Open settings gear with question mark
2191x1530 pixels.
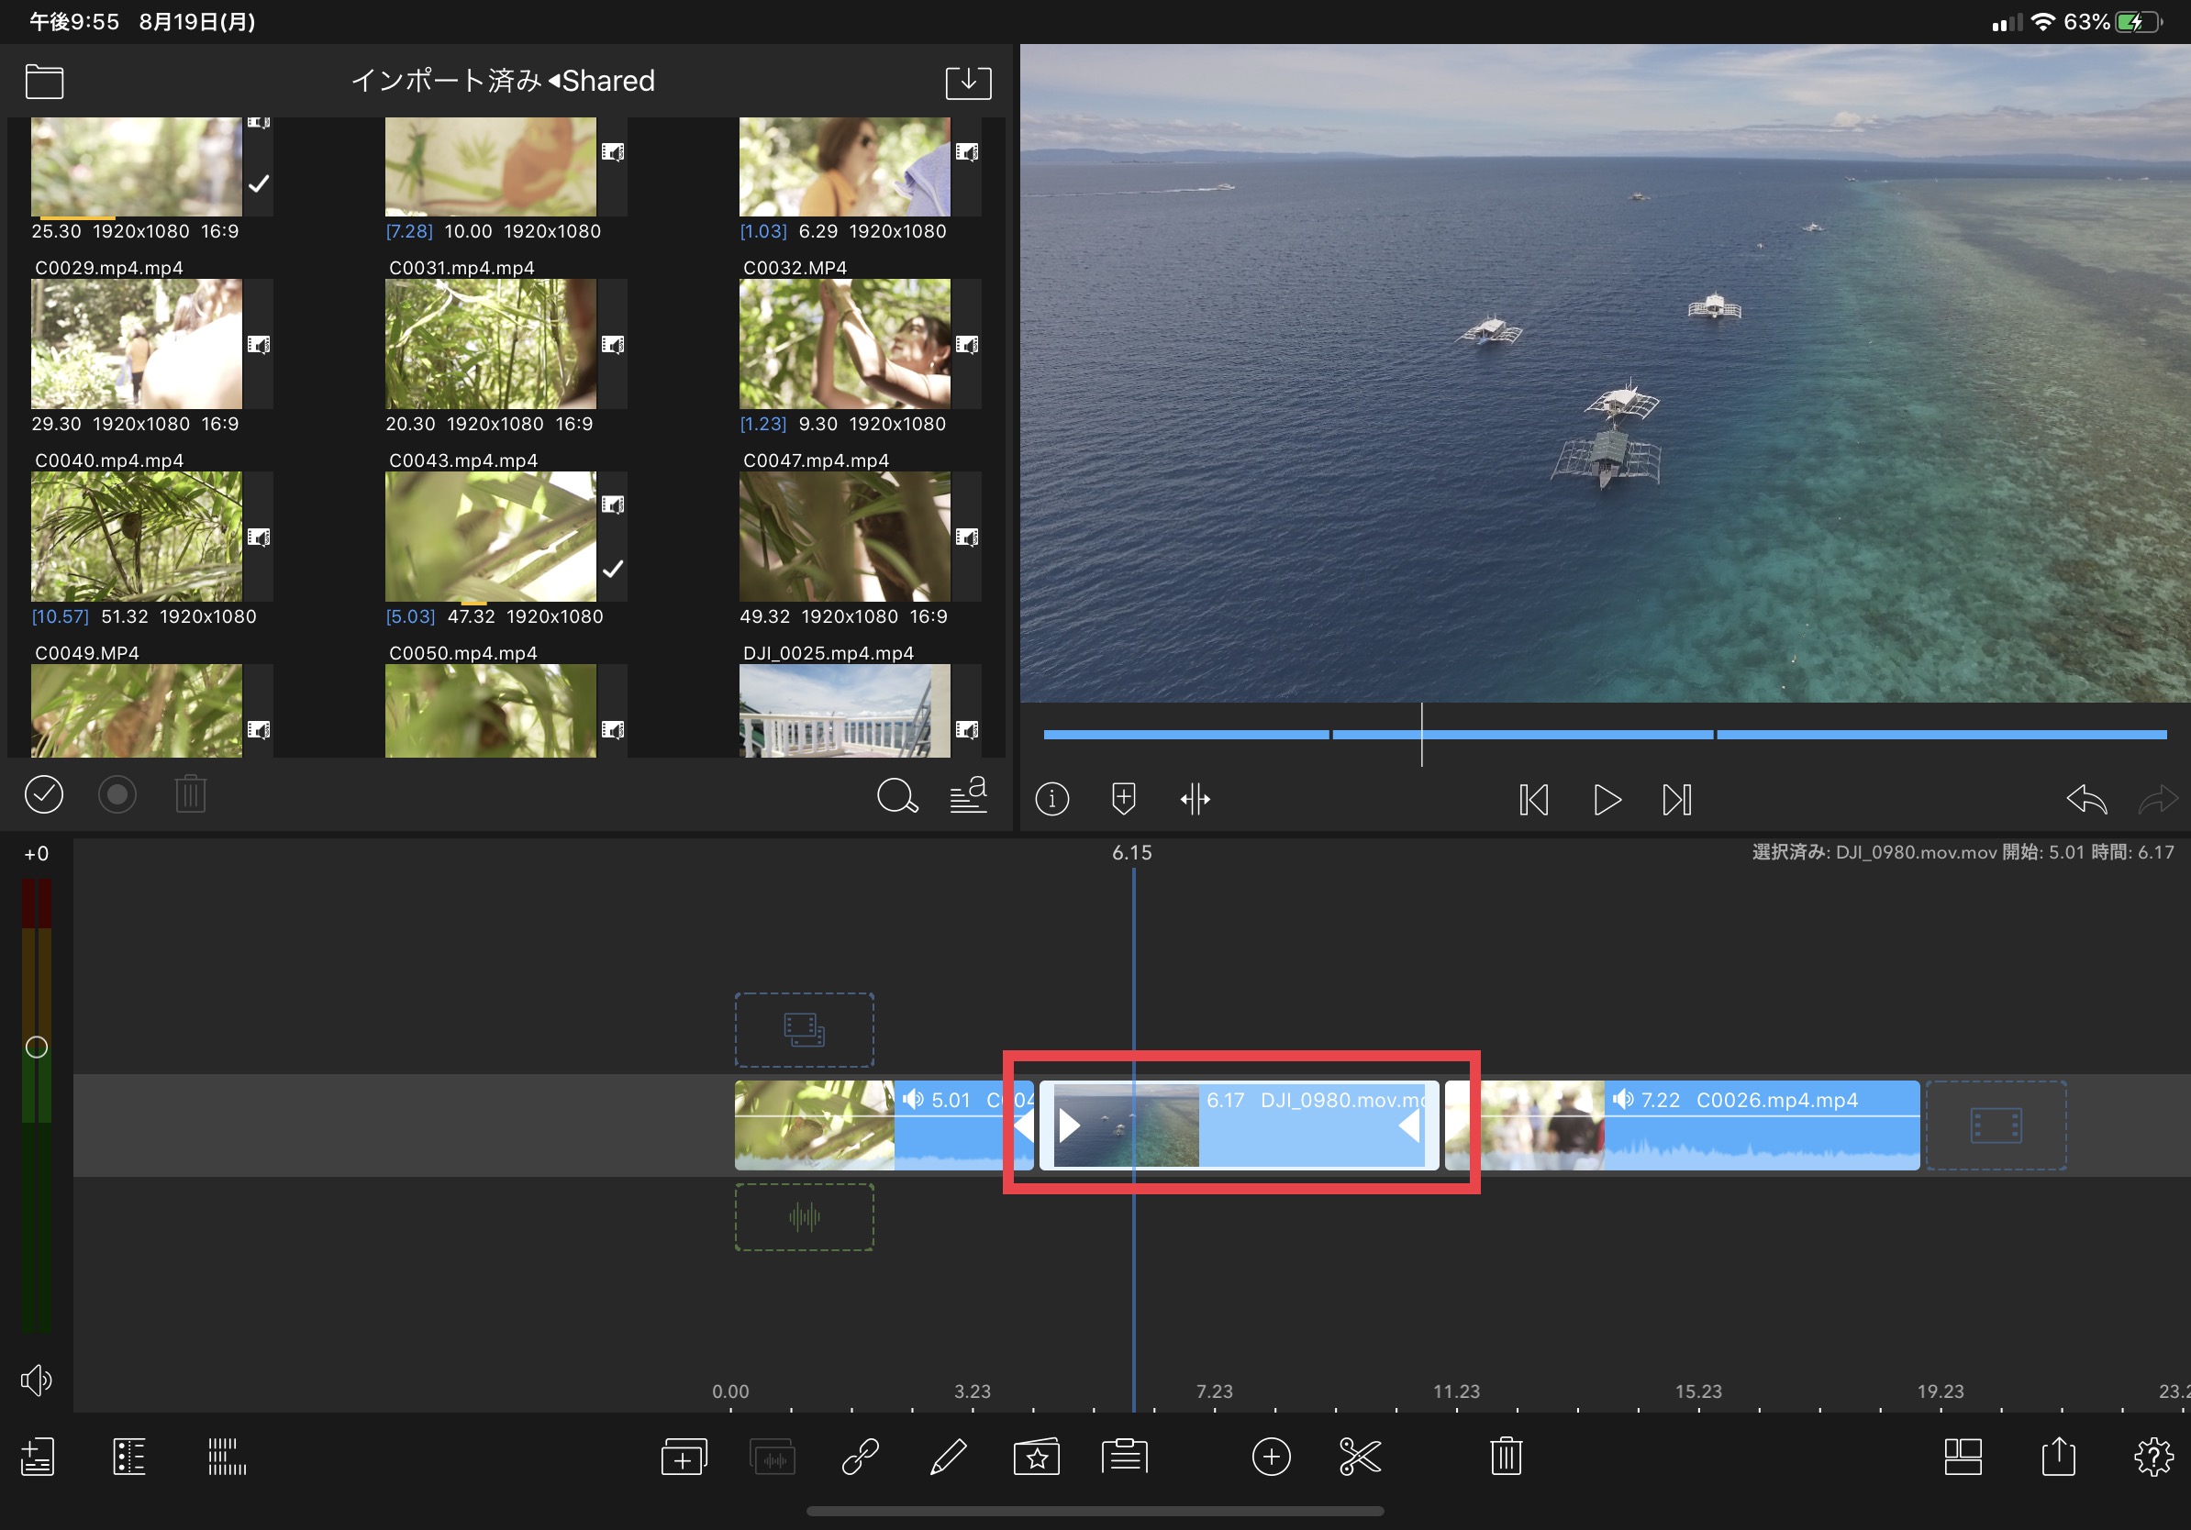(x=2152, y=1457)
